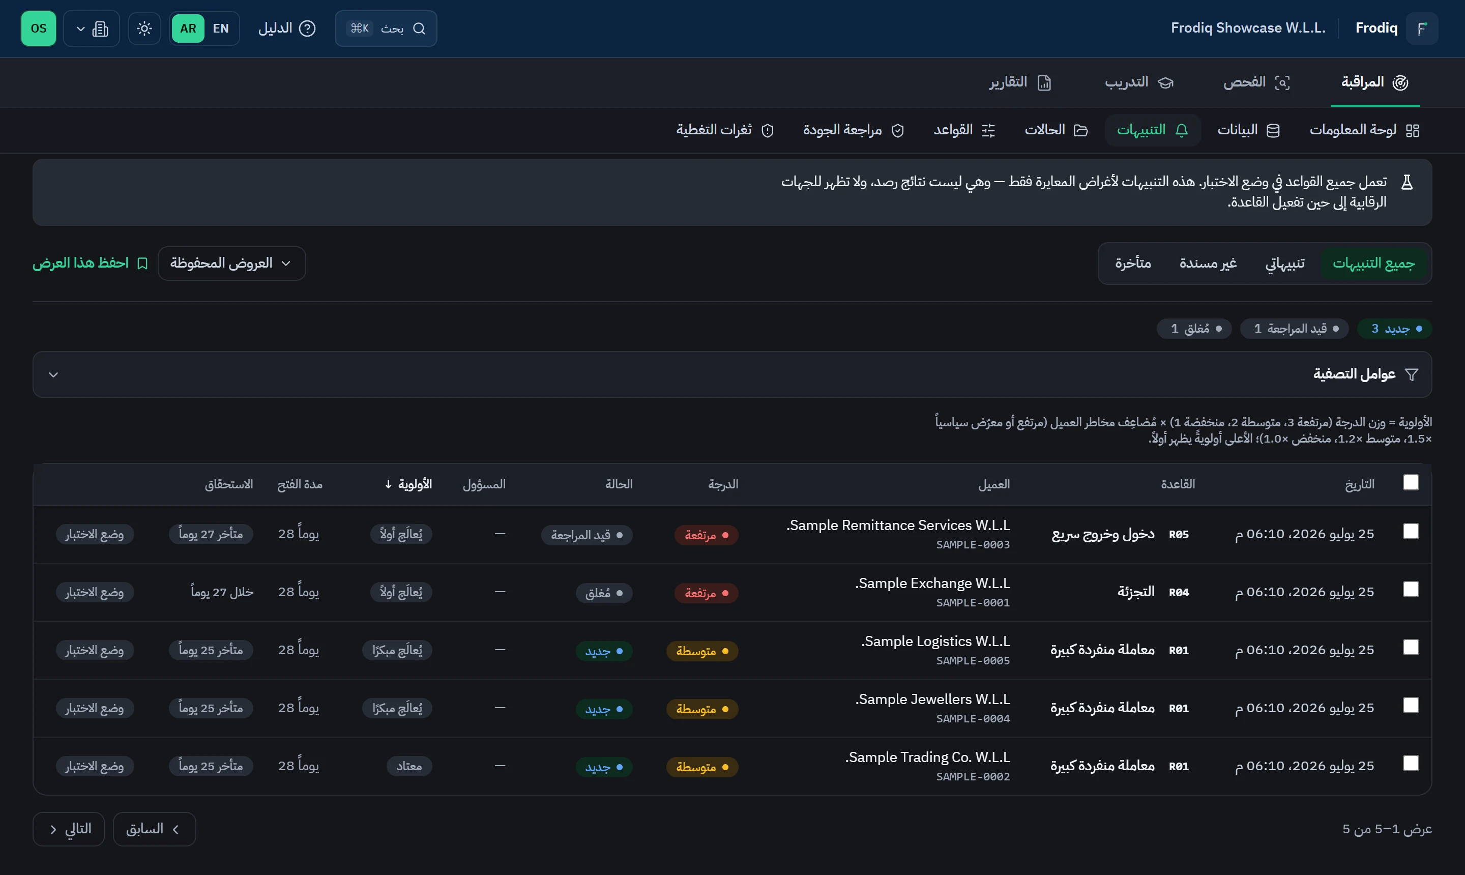Check the Sample Logistics row checkbox
This screenshot has width=1465, height=875.
[x=1411, y=648]
